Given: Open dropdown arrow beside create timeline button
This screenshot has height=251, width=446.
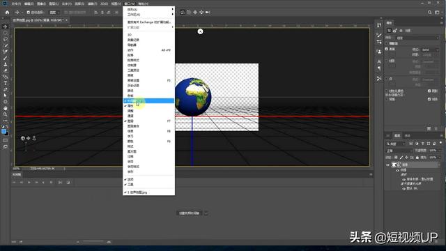Looking at the screenshot, I should [x=206, y=213].
